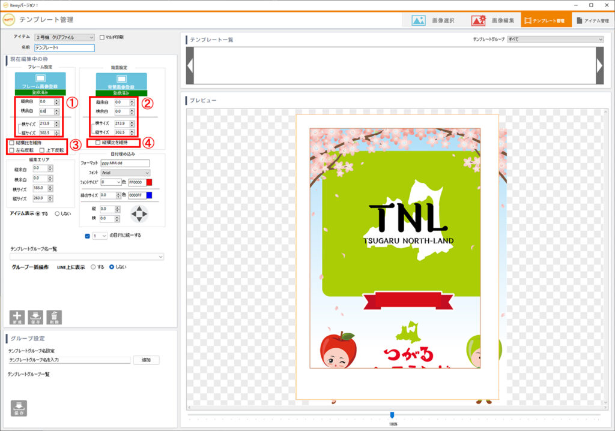Enable the マルチ印刷 checkbox

[x=101, y=37]
